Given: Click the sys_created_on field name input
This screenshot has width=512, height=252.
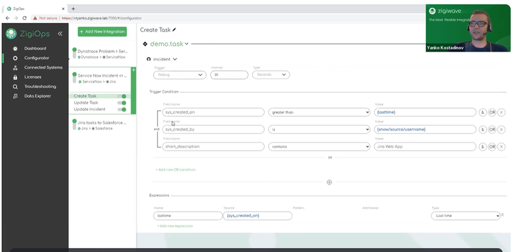Looking at the screenshot, I should (214, 112).
